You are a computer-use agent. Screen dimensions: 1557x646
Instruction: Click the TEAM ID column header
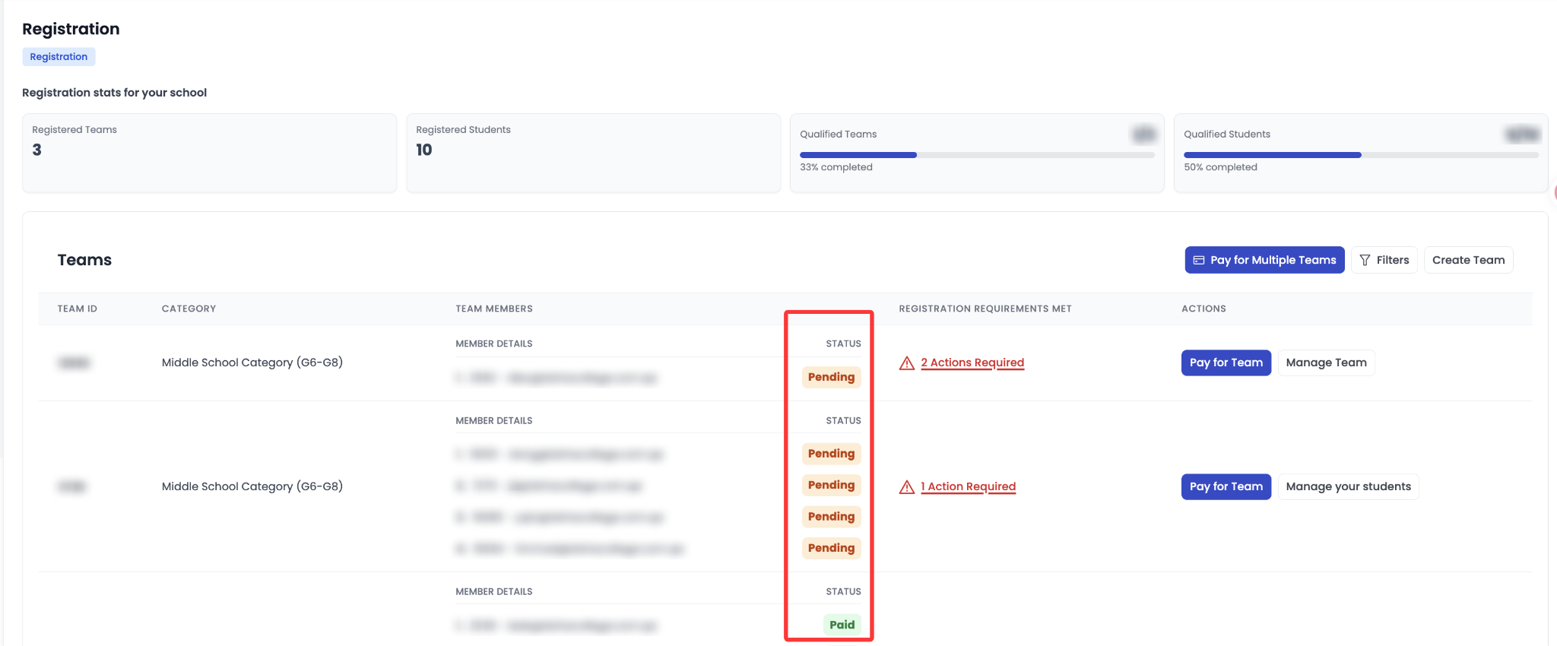click(78, 309)
